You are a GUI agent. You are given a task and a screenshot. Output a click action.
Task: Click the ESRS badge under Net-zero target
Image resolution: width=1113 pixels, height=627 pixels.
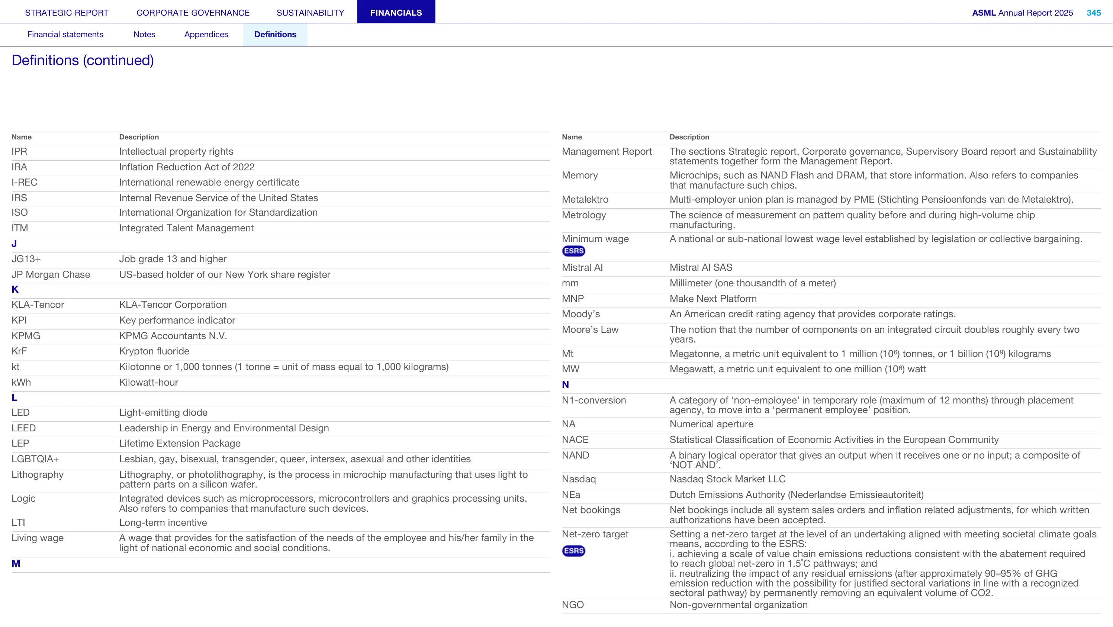click(x=573, y=551)
